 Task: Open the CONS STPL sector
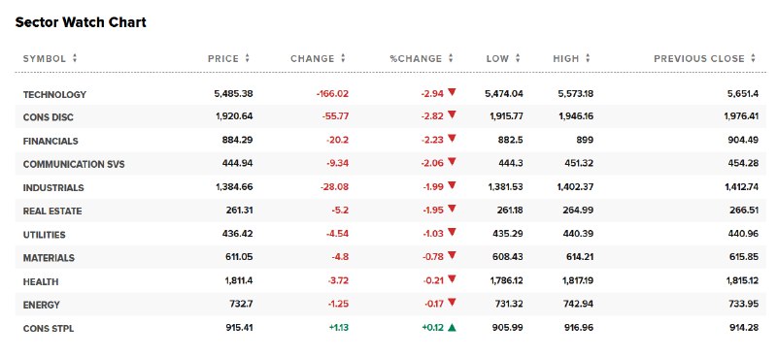click(49, 328)
